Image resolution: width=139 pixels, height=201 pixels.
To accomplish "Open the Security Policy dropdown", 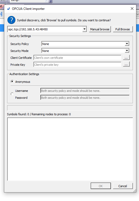I will [127, 44].
